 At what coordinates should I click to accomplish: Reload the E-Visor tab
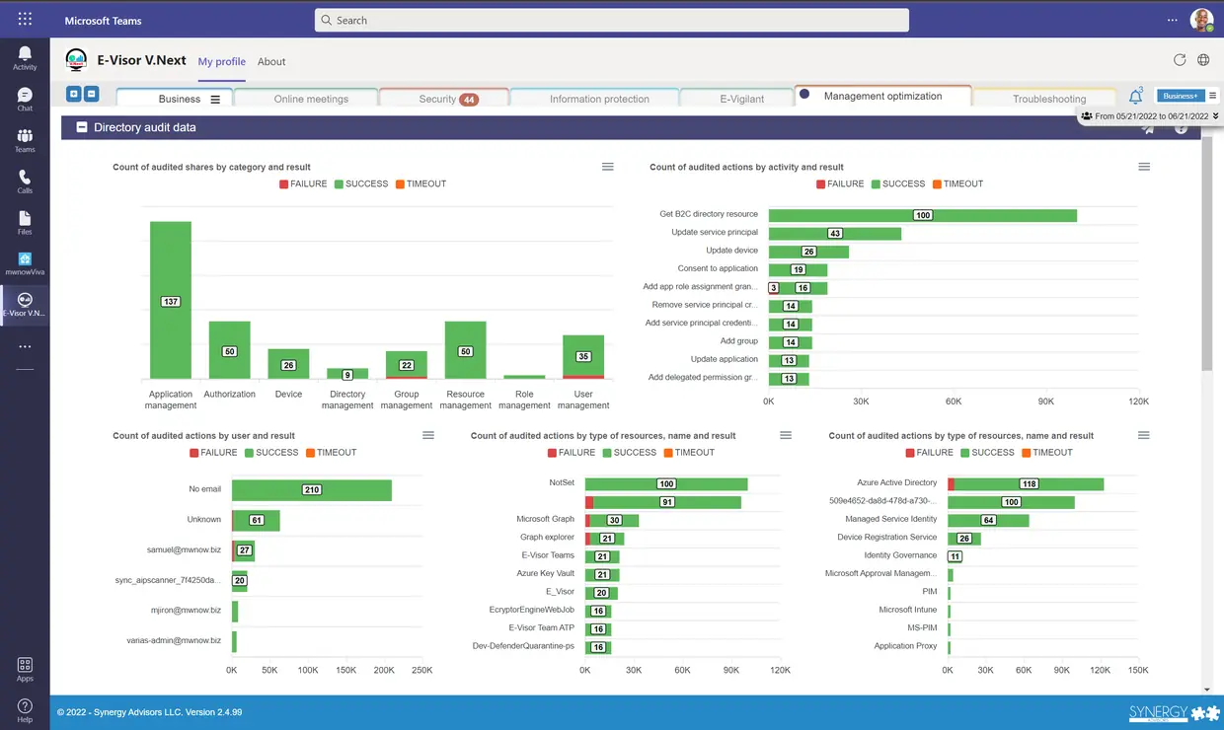pyautogui.click(x=1179, y=60)
